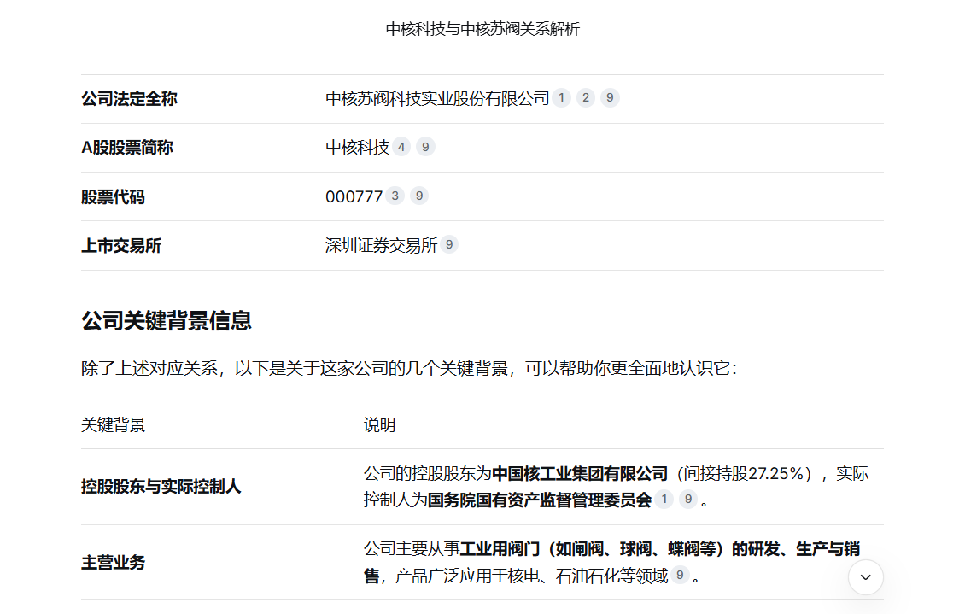The width and height of the screenshot is (965, 614).
Task: Click the 控股股东与实际控制人 row label
Action: (x=161, y=487)
